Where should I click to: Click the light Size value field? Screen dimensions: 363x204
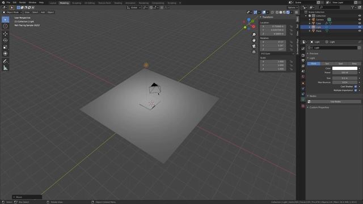point(345,78)
